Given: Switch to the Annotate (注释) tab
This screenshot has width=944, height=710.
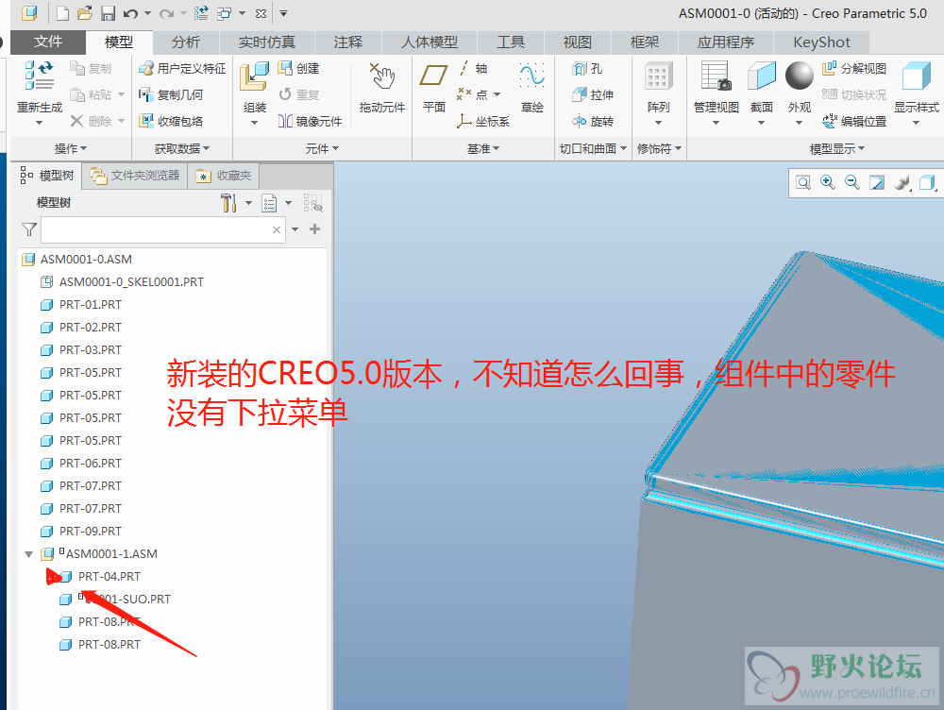Looking at the screenshot, I should 348,42.
